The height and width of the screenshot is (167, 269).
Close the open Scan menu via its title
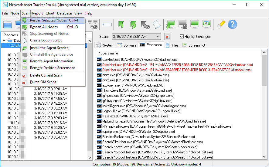click(x=26, y=13)
